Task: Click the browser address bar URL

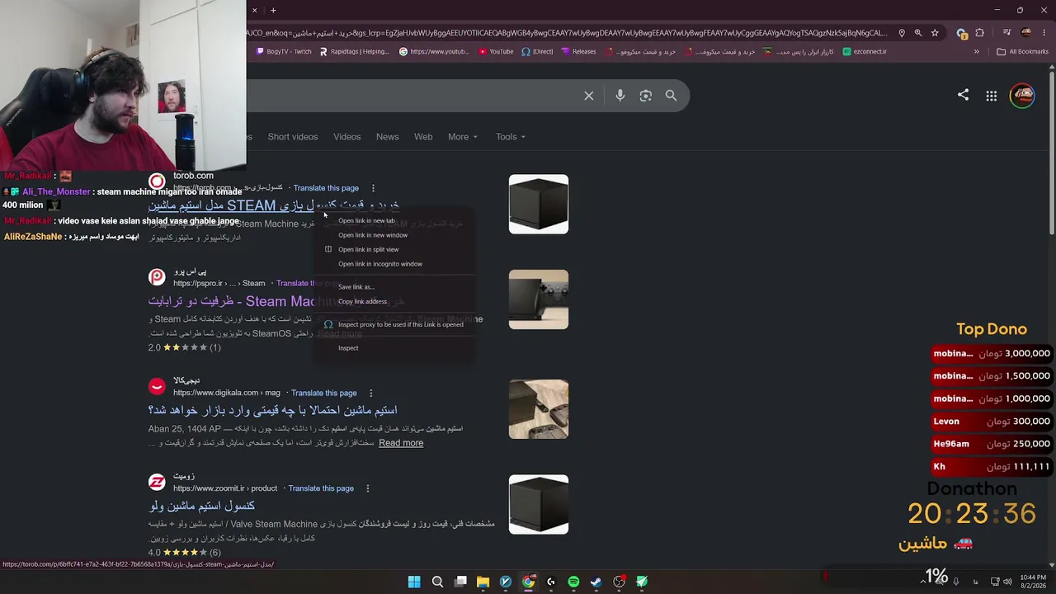Action: click(568, 33)
